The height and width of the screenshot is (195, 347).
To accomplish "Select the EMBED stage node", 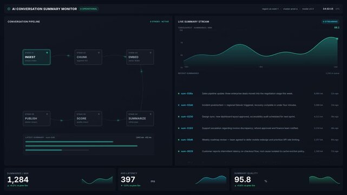I will (140, 57).
